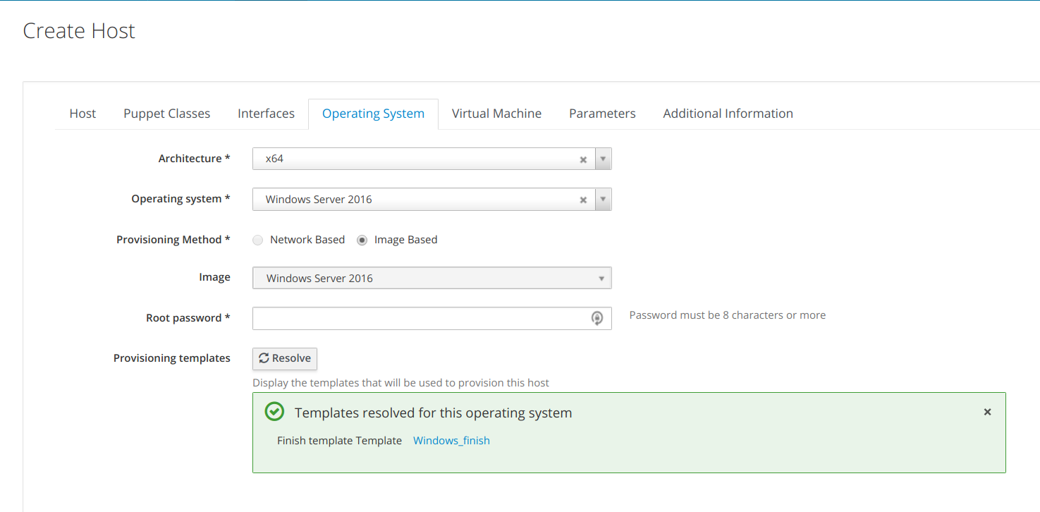Click the Display the templates help text
The image size is (1040, 512).
pyautogui.click(x=400, y=383)
